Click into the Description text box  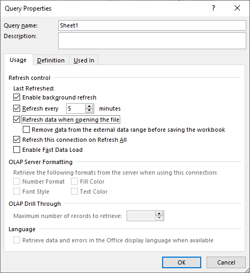click(x=152, y=41)
